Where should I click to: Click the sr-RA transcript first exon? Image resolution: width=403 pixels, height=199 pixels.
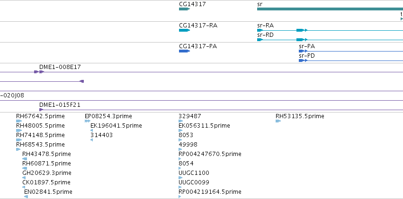tap(260, 30)
